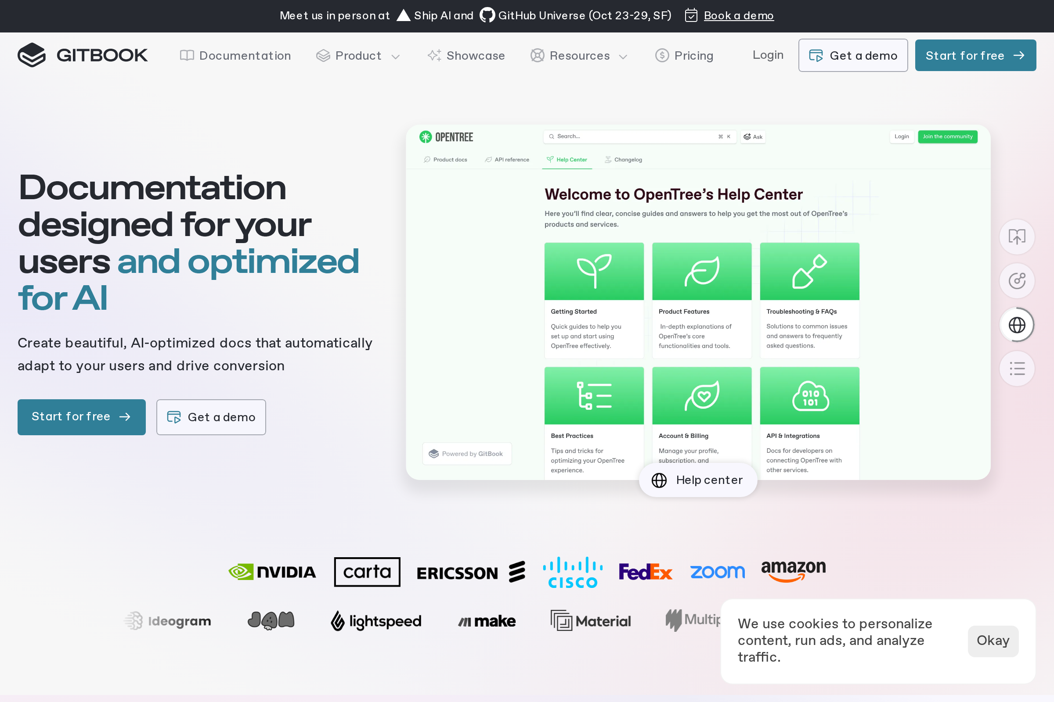Image resolution: width=1054 pixels, height=702 pixels.
Task: Select the sprout icon on Getting Started card
Action: (x=594, y=271)
